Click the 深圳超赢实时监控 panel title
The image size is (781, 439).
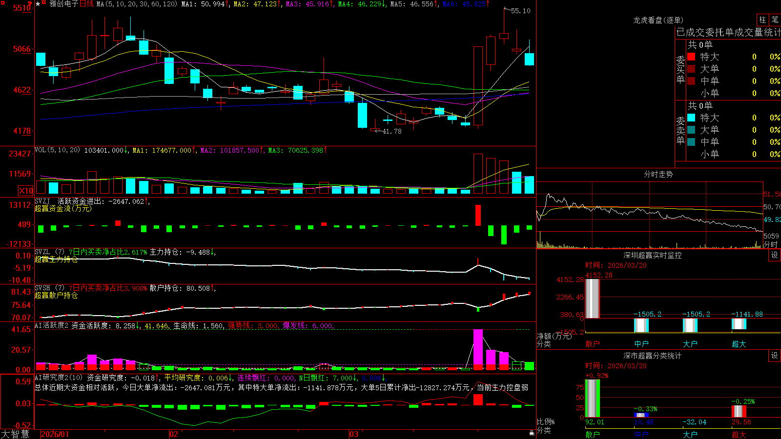coord(652,255)
